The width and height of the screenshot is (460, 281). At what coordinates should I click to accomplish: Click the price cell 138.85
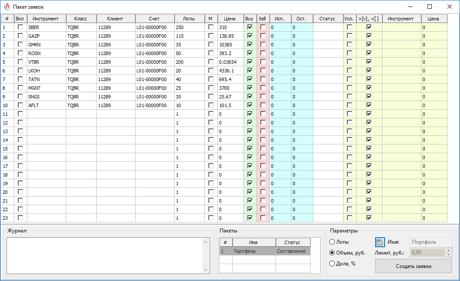(230, 36)
